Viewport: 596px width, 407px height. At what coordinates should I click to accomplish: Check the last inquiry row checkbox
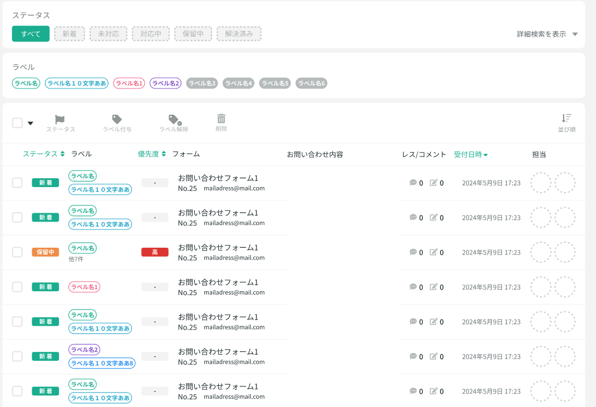pos(17,391)
